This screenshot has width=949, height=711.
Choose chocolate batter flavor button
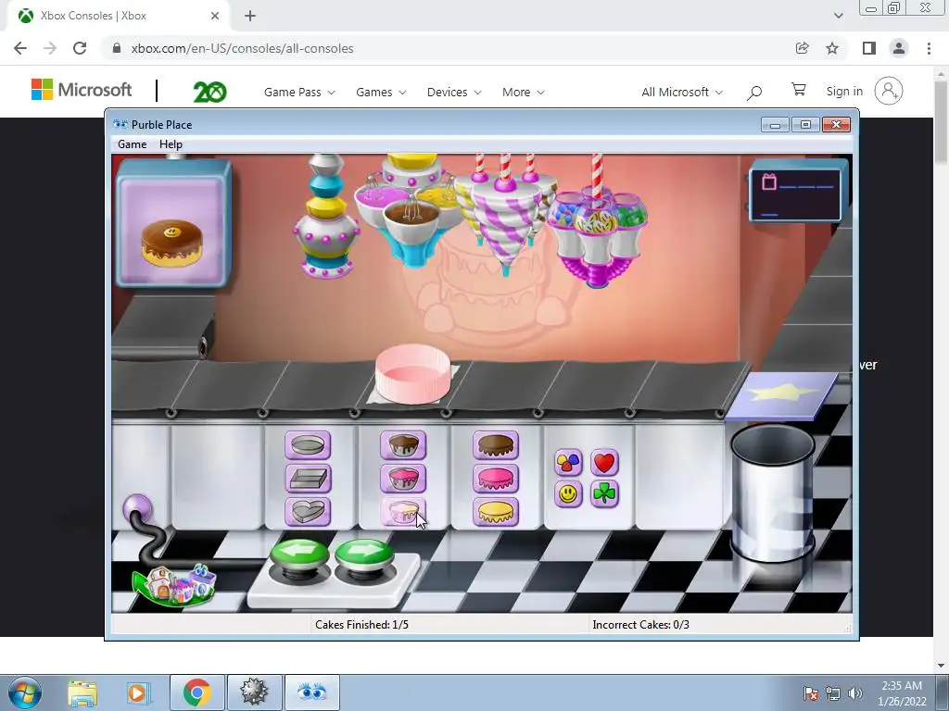pyautogui.click(x=403, y=445)
